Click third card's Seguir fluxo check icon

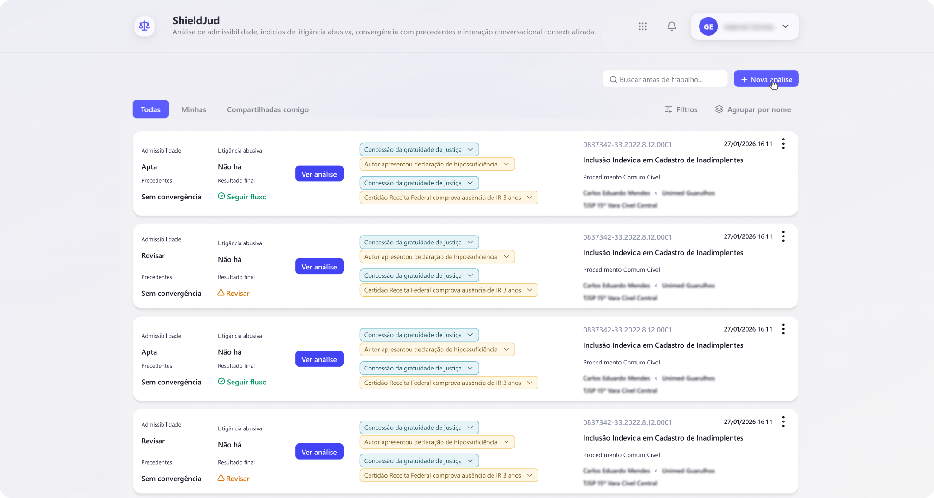[221, 381]
